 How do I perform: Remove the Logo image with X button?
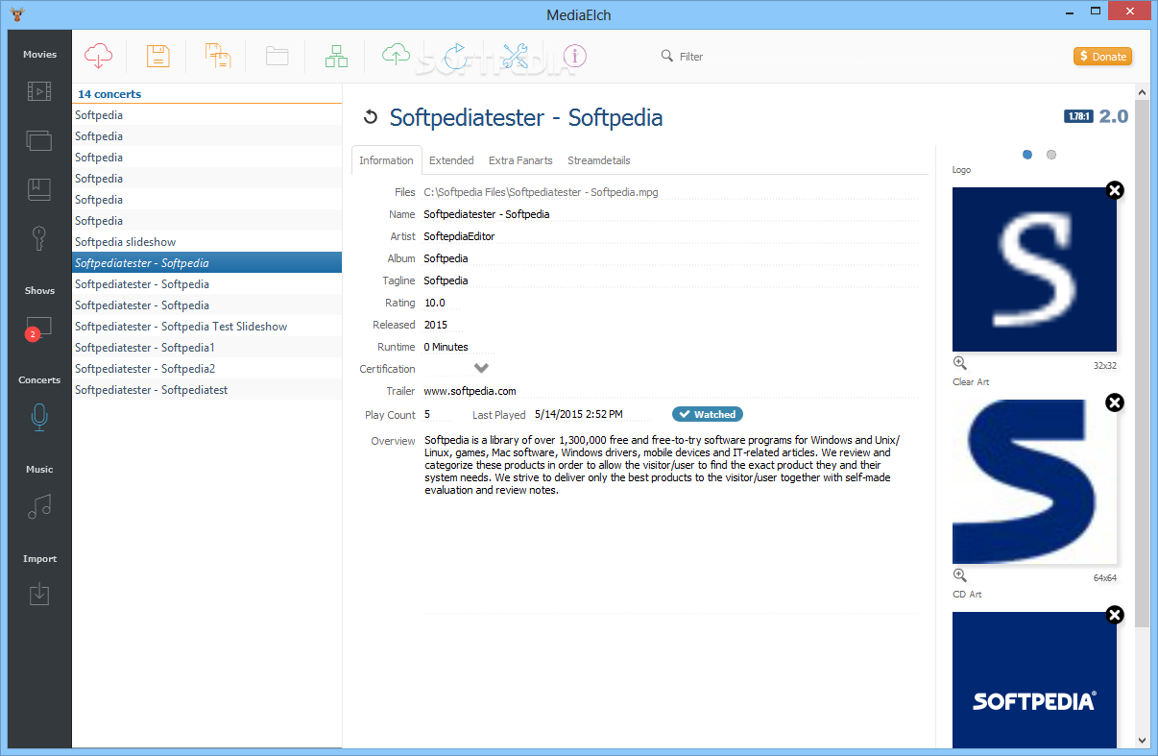(1114, 190)
